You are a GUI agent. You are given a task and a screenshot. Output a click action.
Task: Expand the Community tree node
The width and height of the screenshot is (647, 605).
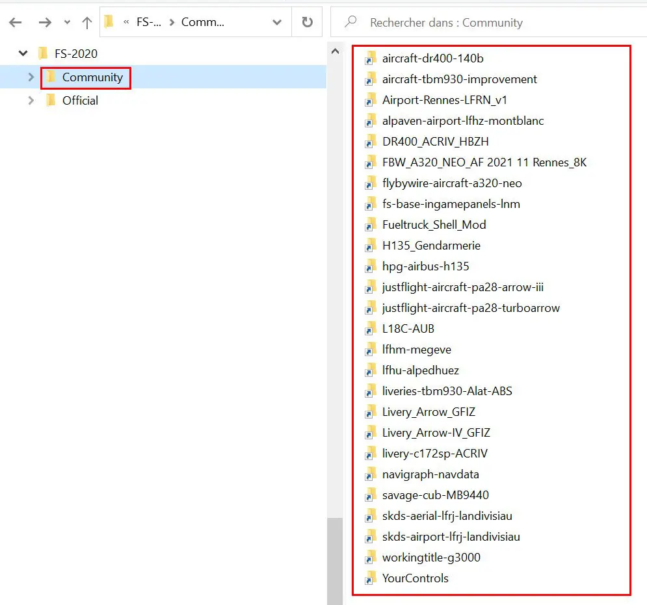tap(31, 77)
